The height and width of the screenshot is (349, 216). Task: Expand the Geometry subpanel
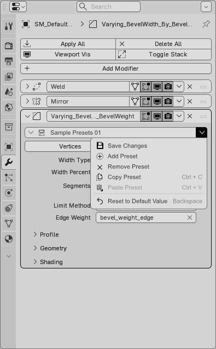pyautogui.click(x=35, y=248)
